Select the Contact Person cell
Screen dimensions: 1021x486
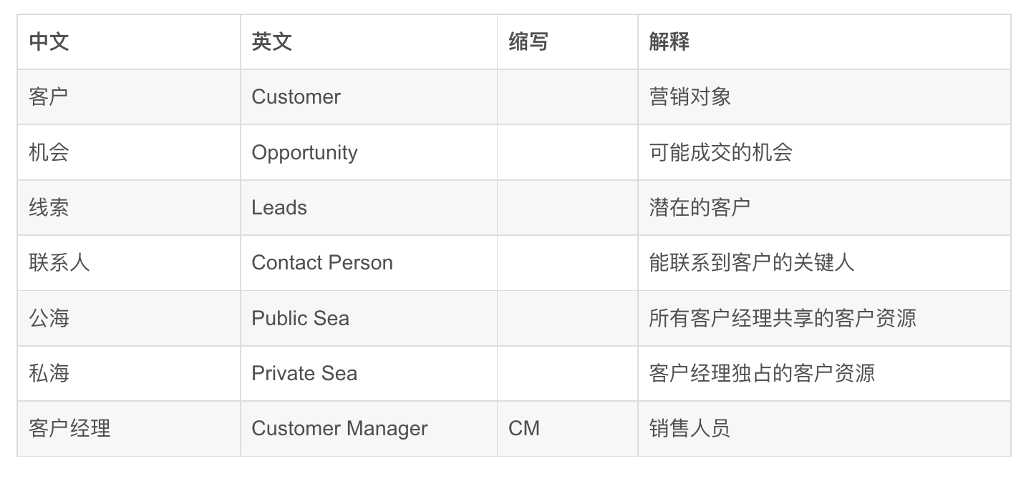point(369,262)
